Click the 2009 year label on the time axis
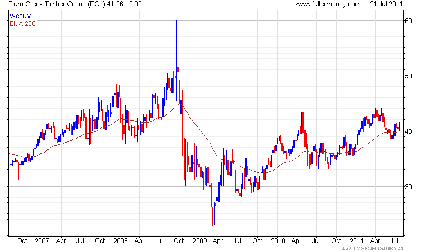 [x=200, y=241]
